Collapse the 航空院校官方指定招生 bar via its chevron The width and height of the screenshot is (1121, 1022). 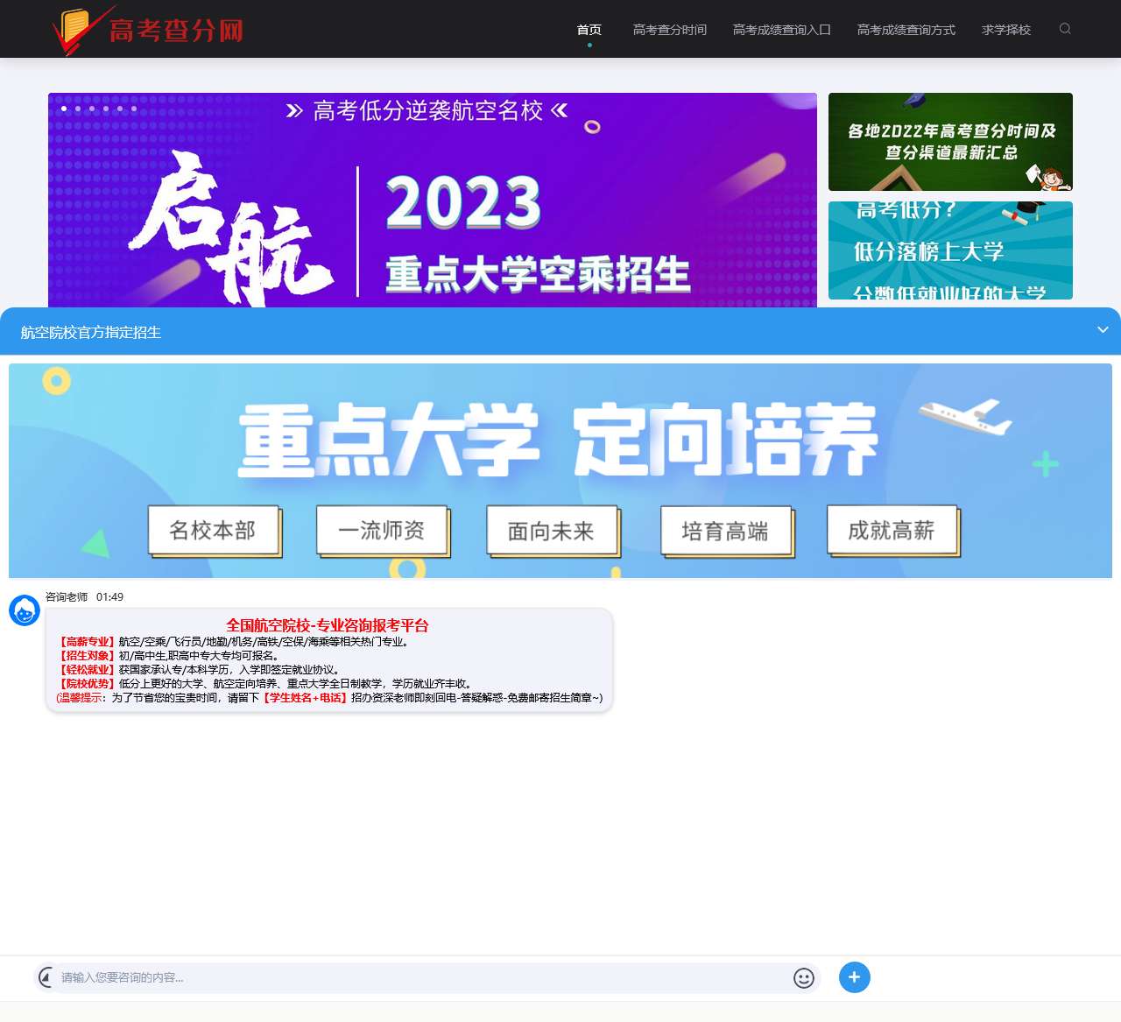1102,331
